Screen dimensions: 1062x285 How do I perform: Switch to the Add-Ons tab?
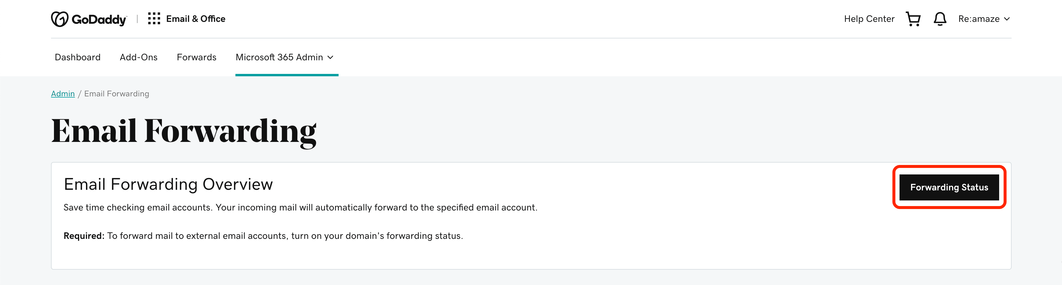click(138, 57)
